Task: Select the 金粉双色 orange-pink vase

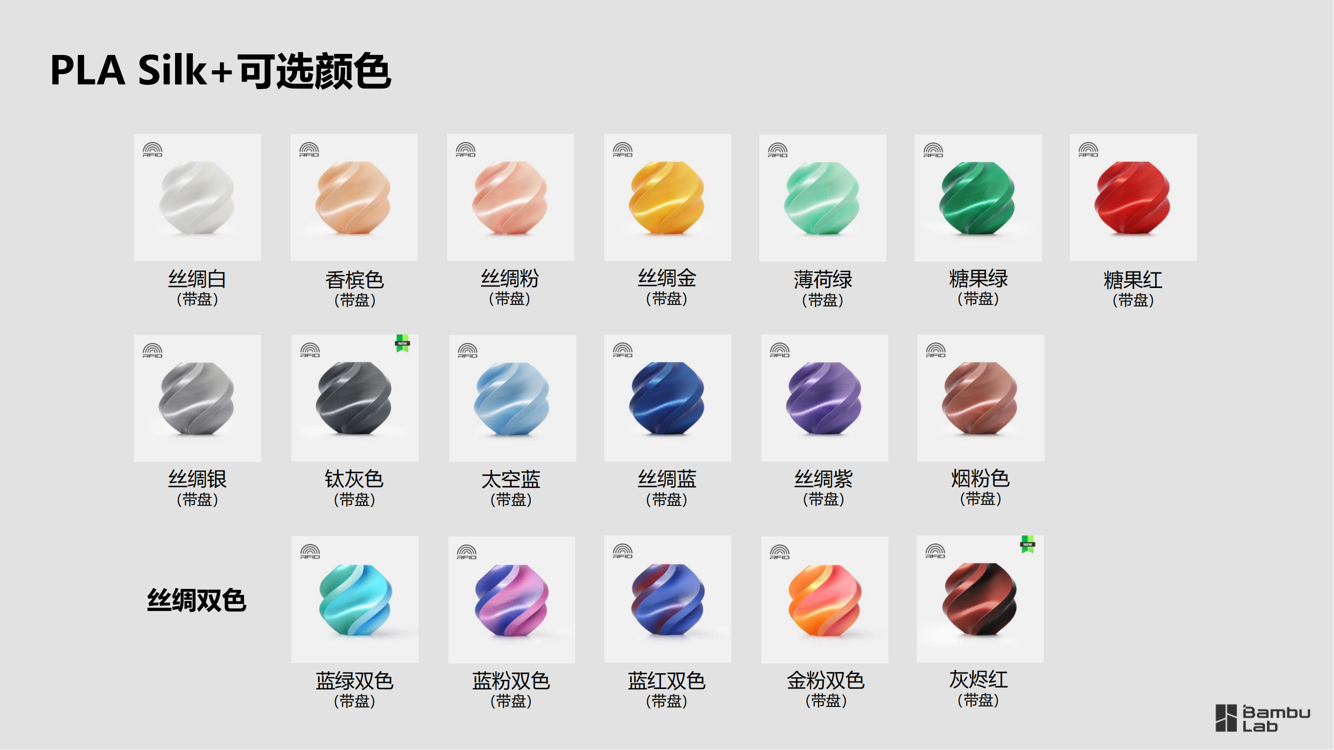Action: pos(824,600)
